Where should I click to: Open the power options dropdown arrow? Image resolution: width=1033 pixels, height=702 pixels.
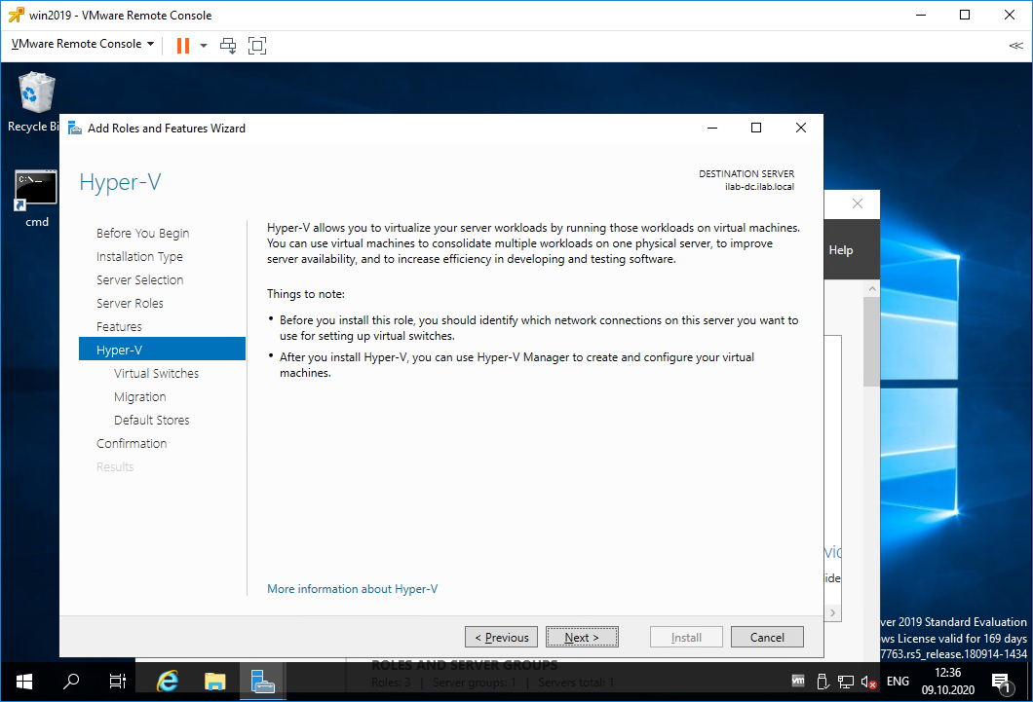click(x=204, y=46)
